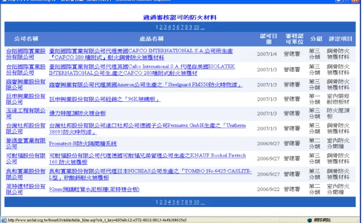Select the 2006/9/27 date in the Promatect-H row
This screenshot has height=223, width=363.
point(268,144)
